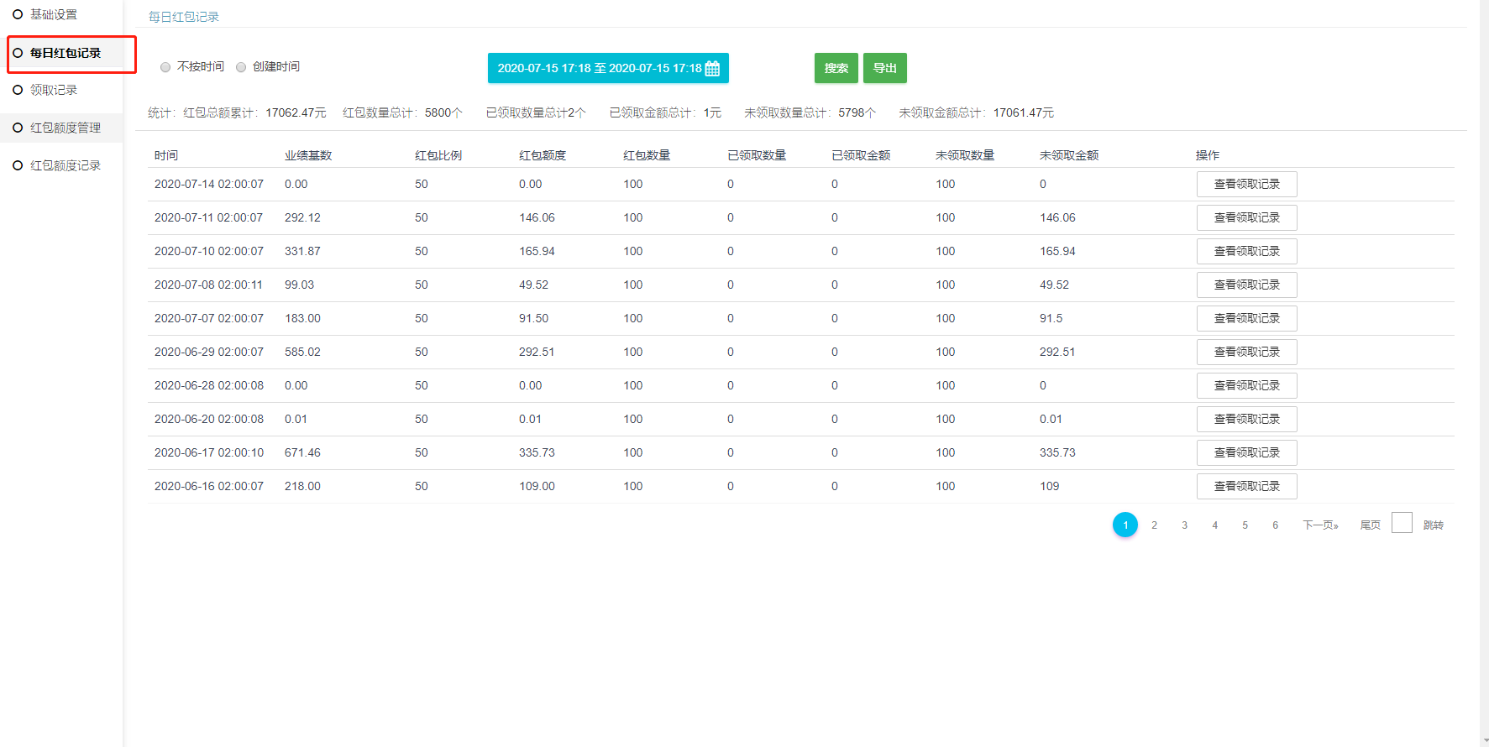View claim records for 2020-07-10 row
This screenshot has height=747, width=1489.
[1246, 251]
